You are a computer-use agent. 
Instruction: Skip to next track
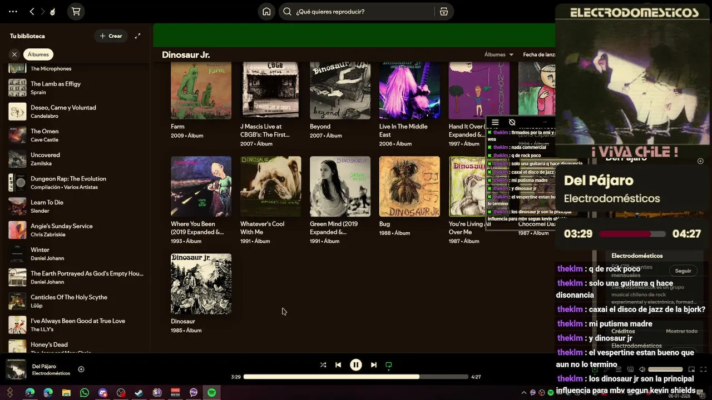(374, 365)
